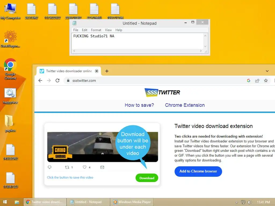This screenshot has height=206, width=275.
Task: Open the desktop file named 2950718502
Action: 73,11
